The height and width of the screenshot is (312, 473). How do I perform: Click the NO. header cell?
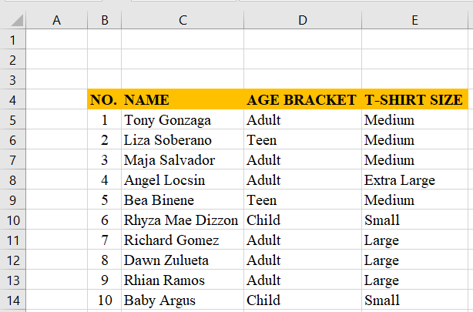pyautogui.click(x=104, y=99)
